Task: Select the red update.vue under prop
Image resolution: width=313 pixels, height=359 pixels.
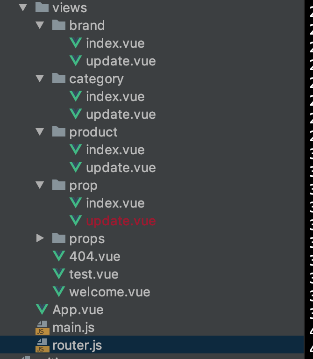Action: click(x=121, y=221)
